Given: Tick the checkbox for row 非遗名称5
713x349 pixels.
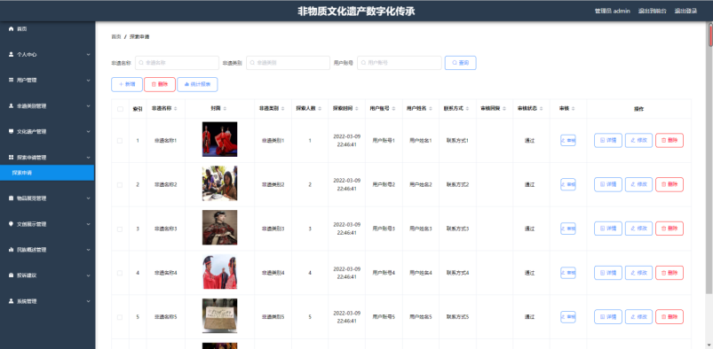Looking at the screenshot, I should point(120,317).
